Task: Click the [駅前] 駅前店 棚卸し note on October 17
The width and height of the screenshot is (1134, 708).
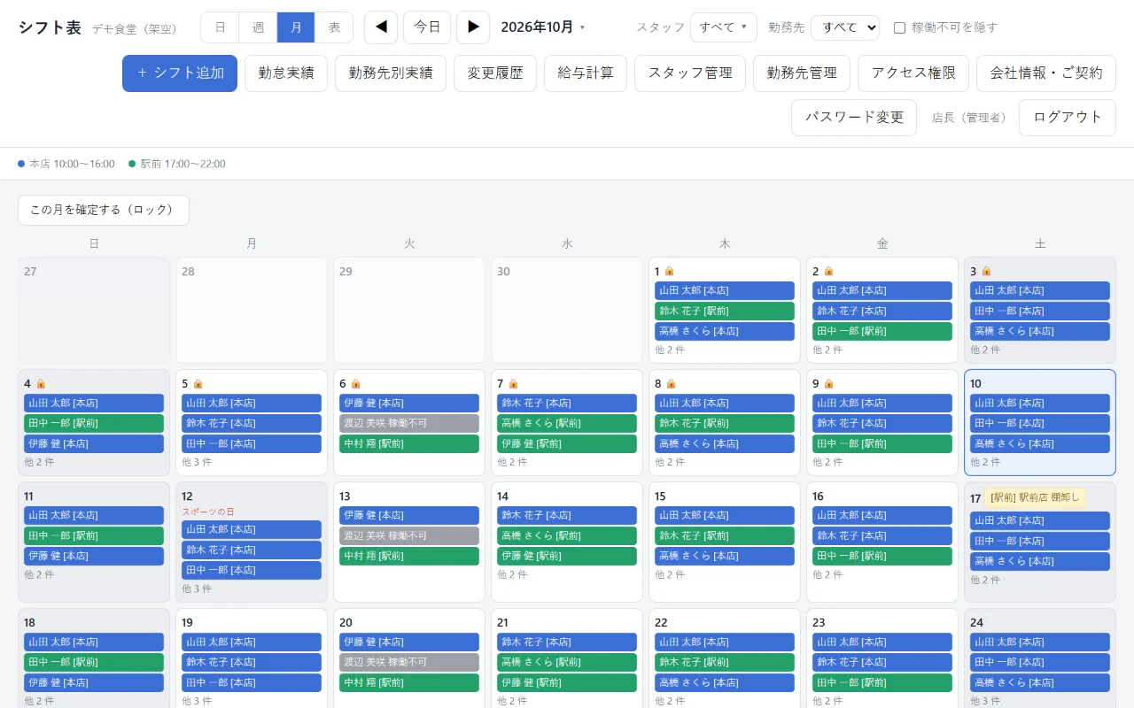Action: pyautogui.click(x=1035, y=497)
